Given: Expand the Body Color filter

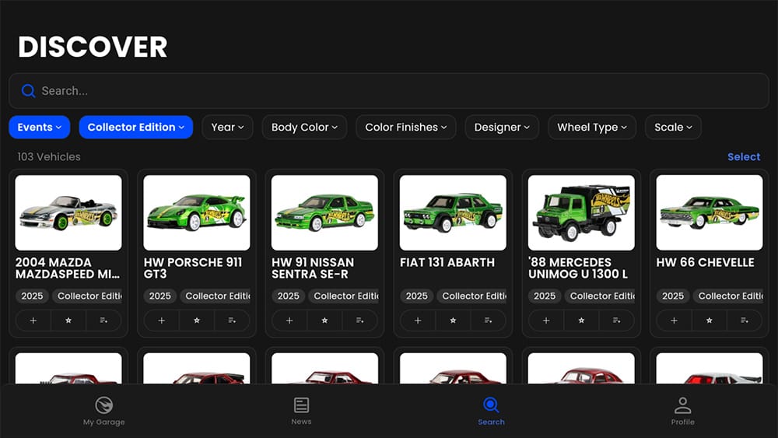Looking at the screenshot, I should click(304, 127).
